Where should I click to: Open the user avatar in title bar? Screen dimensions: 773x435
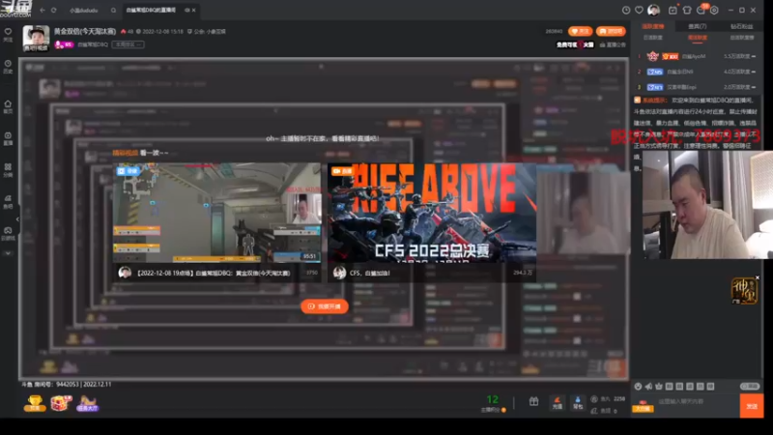654,10
